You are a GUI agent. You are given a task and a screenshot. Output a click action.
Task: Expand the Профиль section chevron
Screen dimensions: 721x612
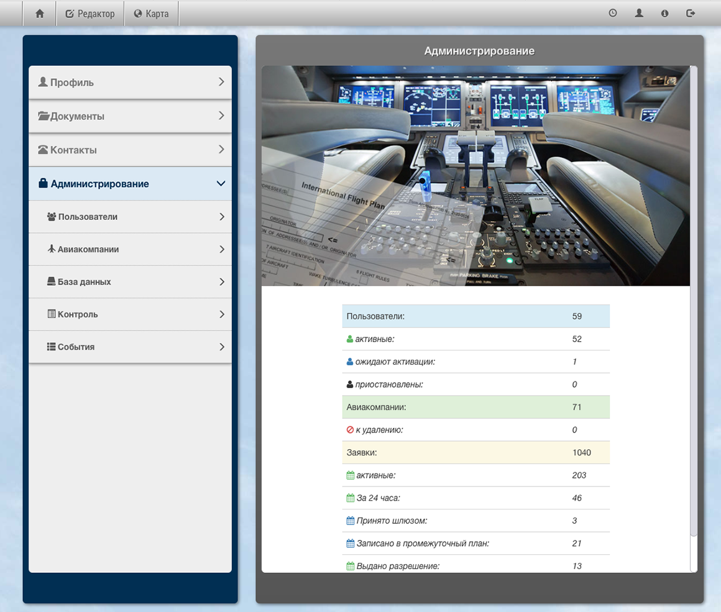(221, 82)
